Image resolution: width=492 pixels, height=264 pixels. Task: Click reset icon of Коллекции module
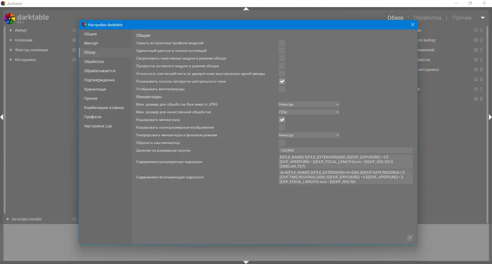pyautogui.click(x=74, y=40)
